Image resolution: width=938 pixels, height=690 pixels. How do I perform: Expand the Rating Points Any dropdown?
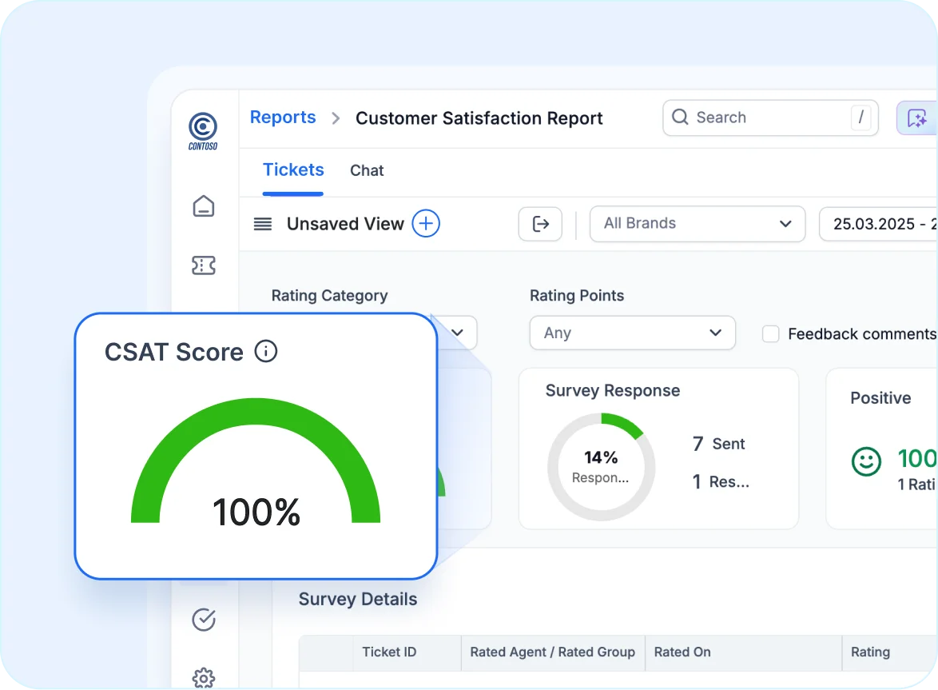point(632,333)
